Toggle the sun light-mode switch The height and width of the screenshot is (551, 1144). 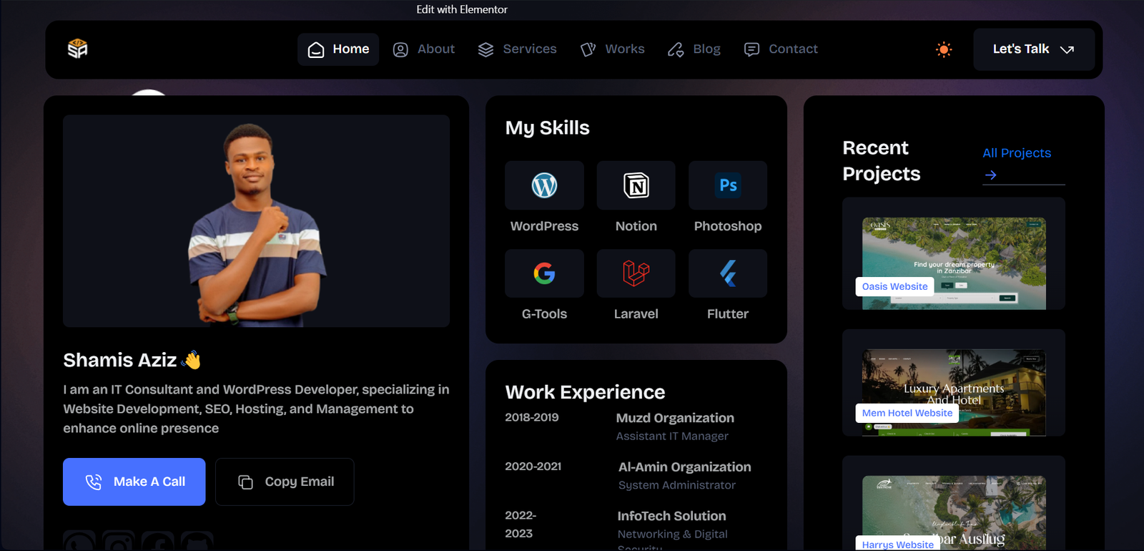(944, 49)
